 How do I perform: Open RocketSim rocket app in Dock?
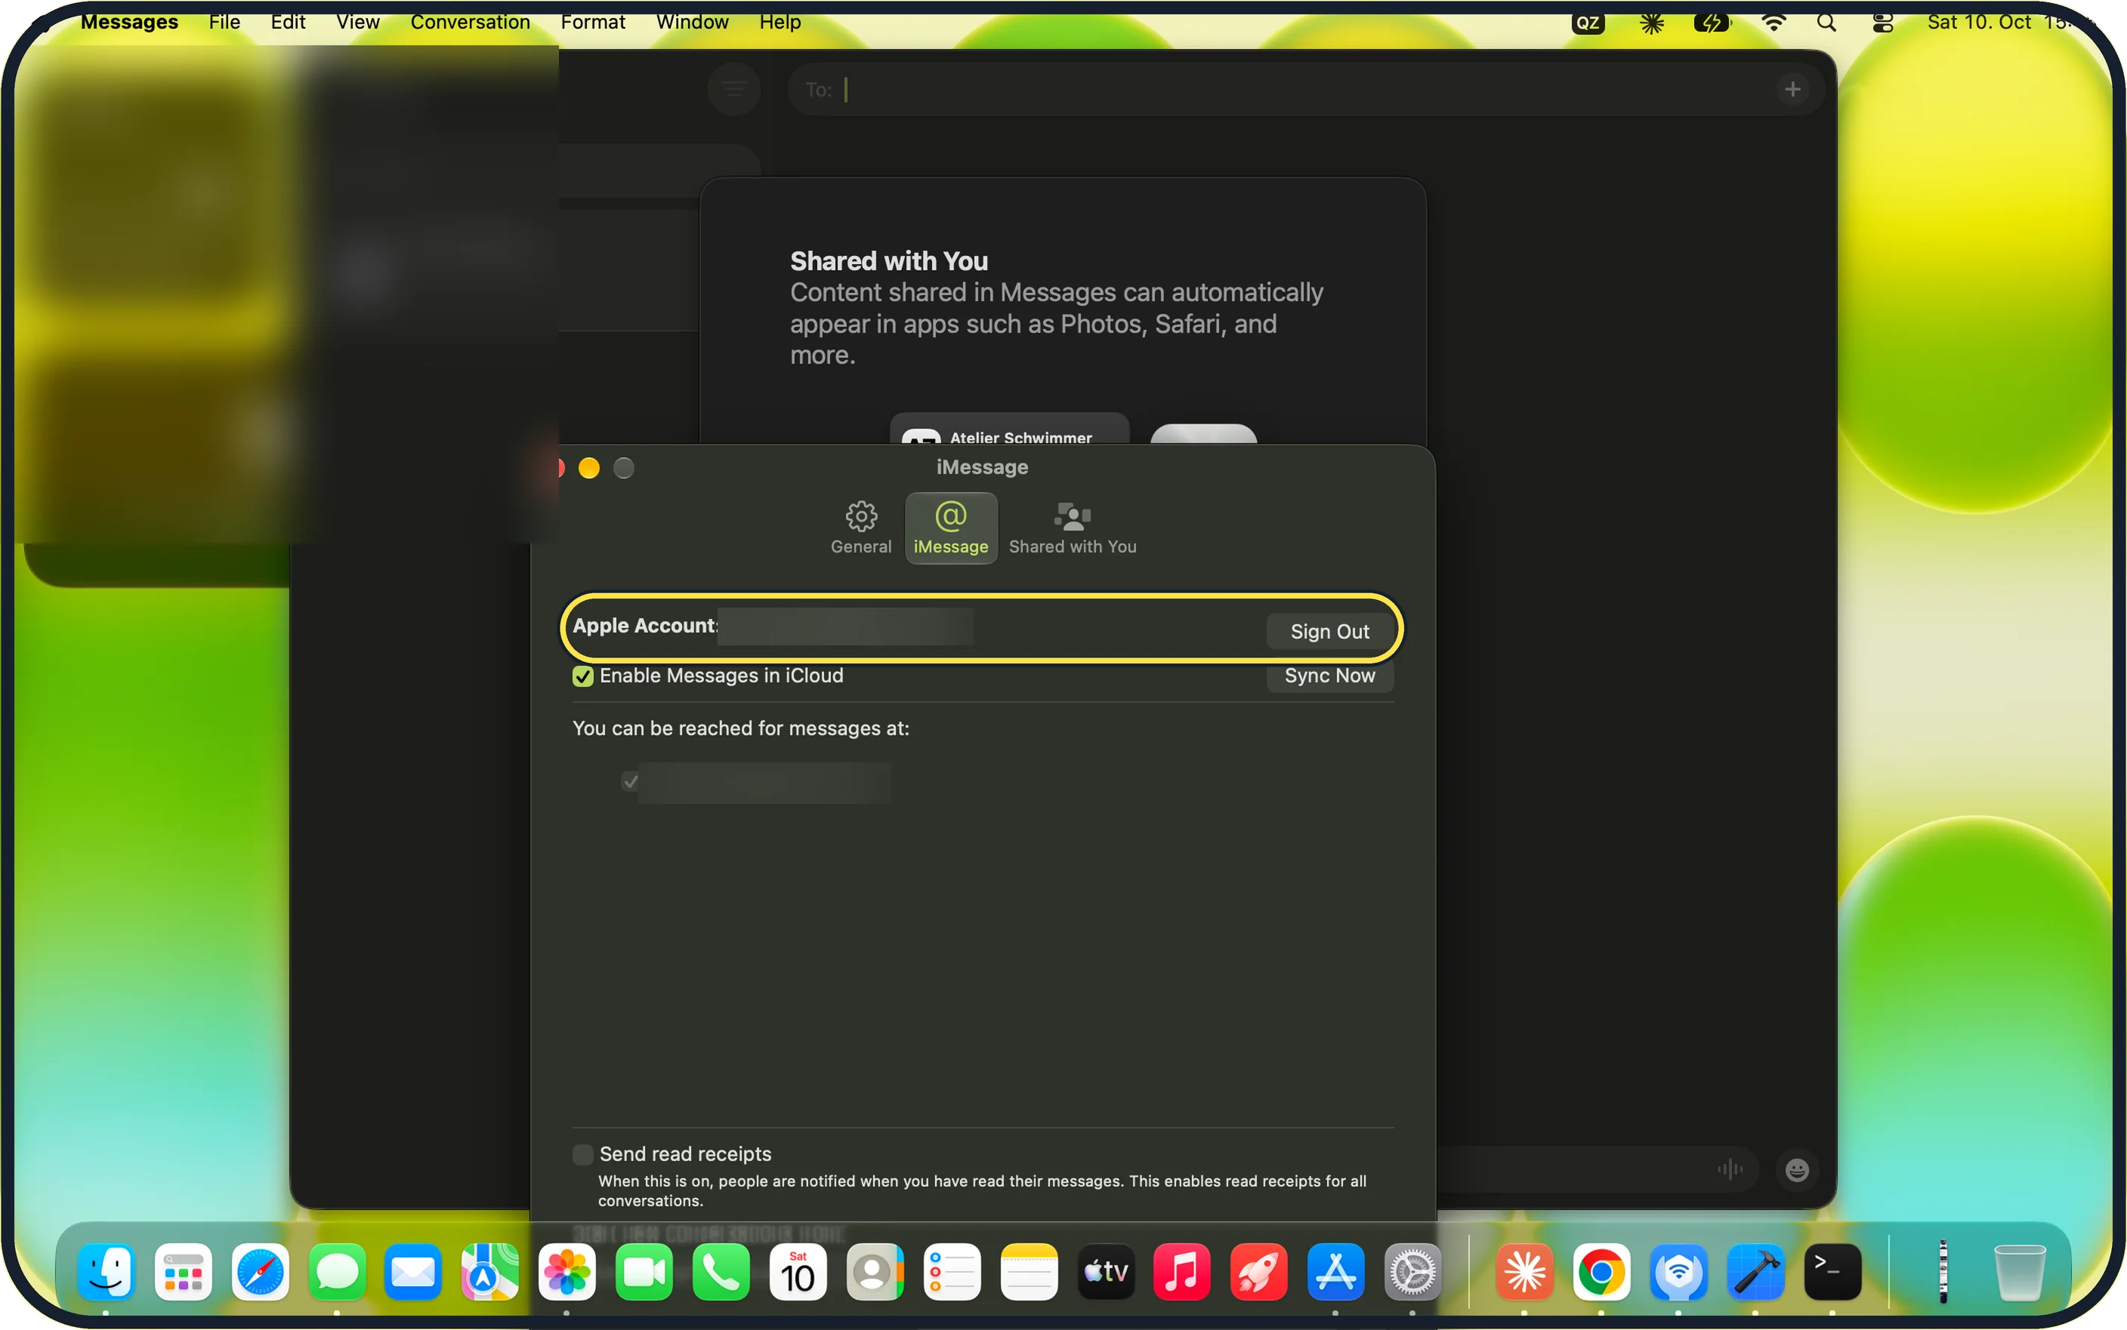[1258, 1273]
